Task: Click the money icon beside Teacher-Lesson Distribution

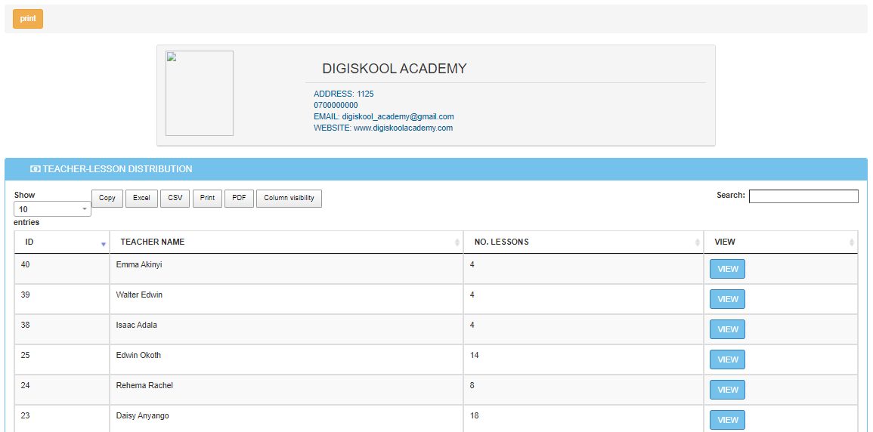Action: click(35, 169)
